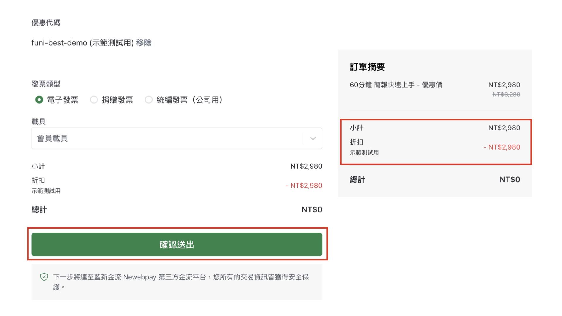Click the 電子發票 label text

coord(63,100)
